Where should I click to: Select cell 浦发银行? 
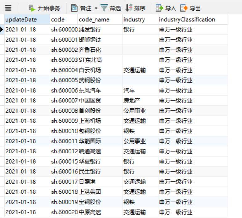pyautogui.click(x=100, y=30)
